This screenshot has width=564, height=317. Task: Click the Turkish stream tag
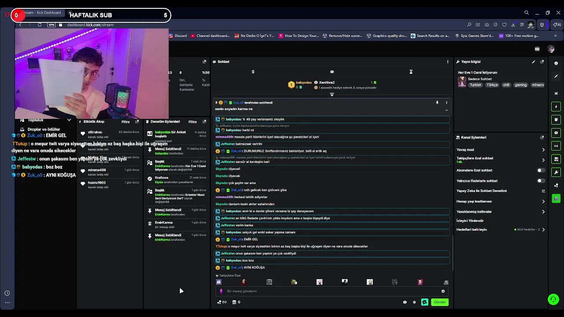pyautogui.click(x=475, y=85)
